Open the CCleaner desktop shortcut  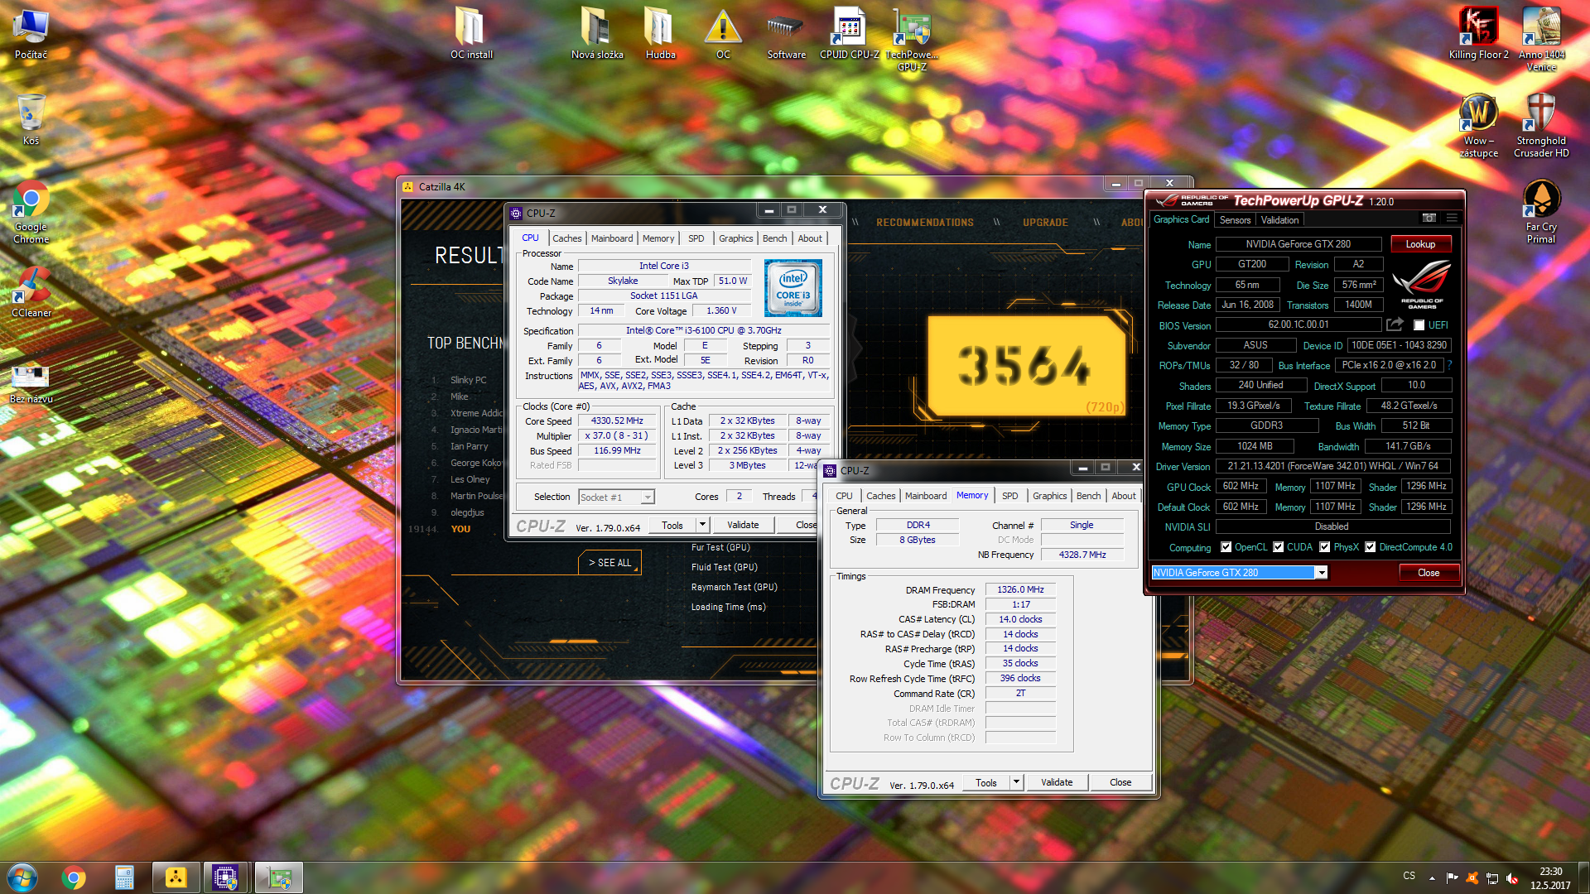tap(31, 292)
